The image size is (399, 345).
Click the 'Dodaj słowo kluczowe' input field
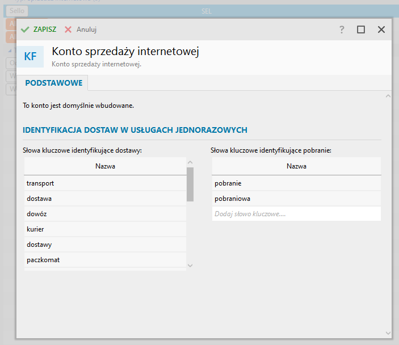[x=296, y=214]
